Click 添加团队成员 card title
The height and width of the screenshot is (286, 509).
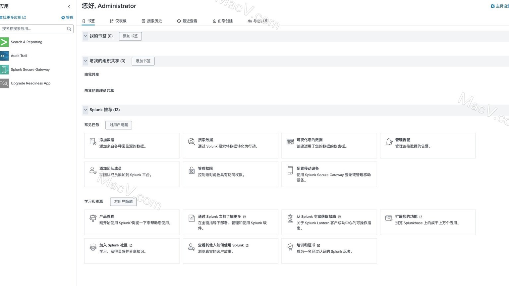click(110, 168)
